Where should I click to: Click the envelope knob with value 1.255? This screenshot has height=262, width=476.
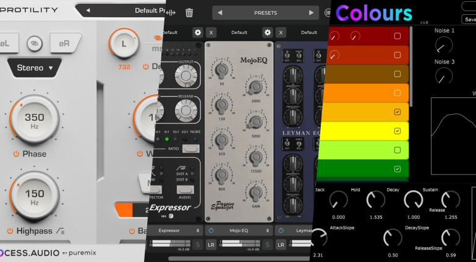tap(451, 200)
